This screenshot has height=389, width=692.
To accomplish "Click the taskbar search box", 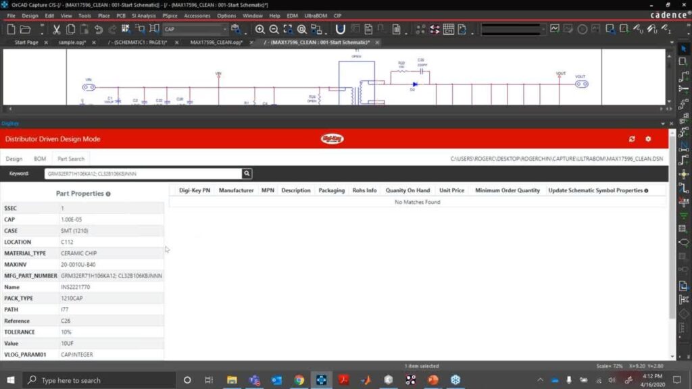I will (x=99, y=380).
